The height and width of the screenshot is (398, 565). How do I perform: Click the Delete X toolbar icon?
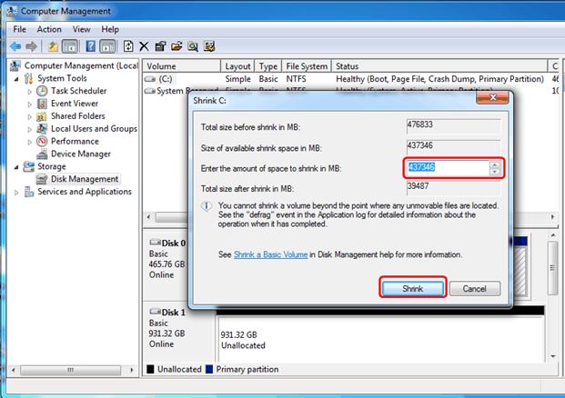point(144,46)
